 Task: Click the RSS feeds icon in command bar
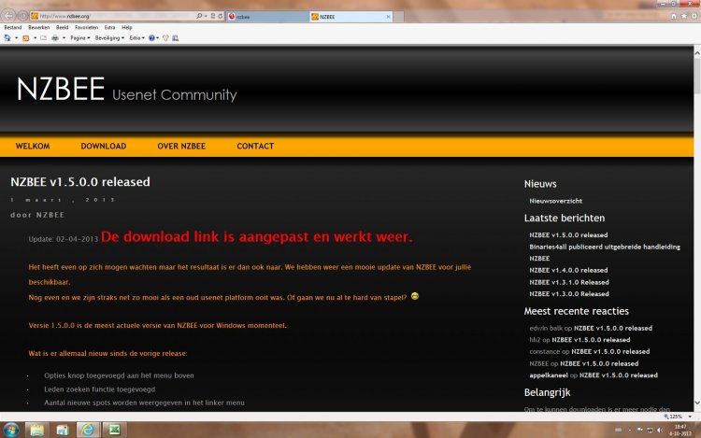26,38
